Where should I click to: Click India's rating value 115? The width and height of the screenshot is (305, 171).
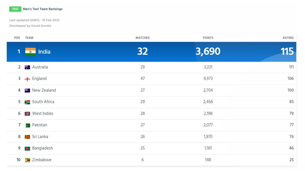pyautogui.click(x=287, y=51)
